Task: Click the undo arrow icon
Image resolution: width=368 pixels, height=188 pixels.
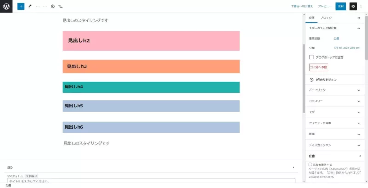Action: click(x=38, y=6)
